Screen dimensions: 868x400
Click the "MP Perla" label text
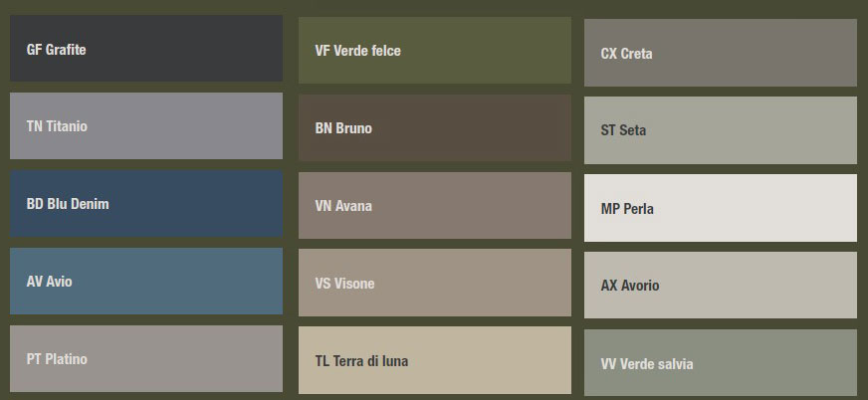click(627, 209)
